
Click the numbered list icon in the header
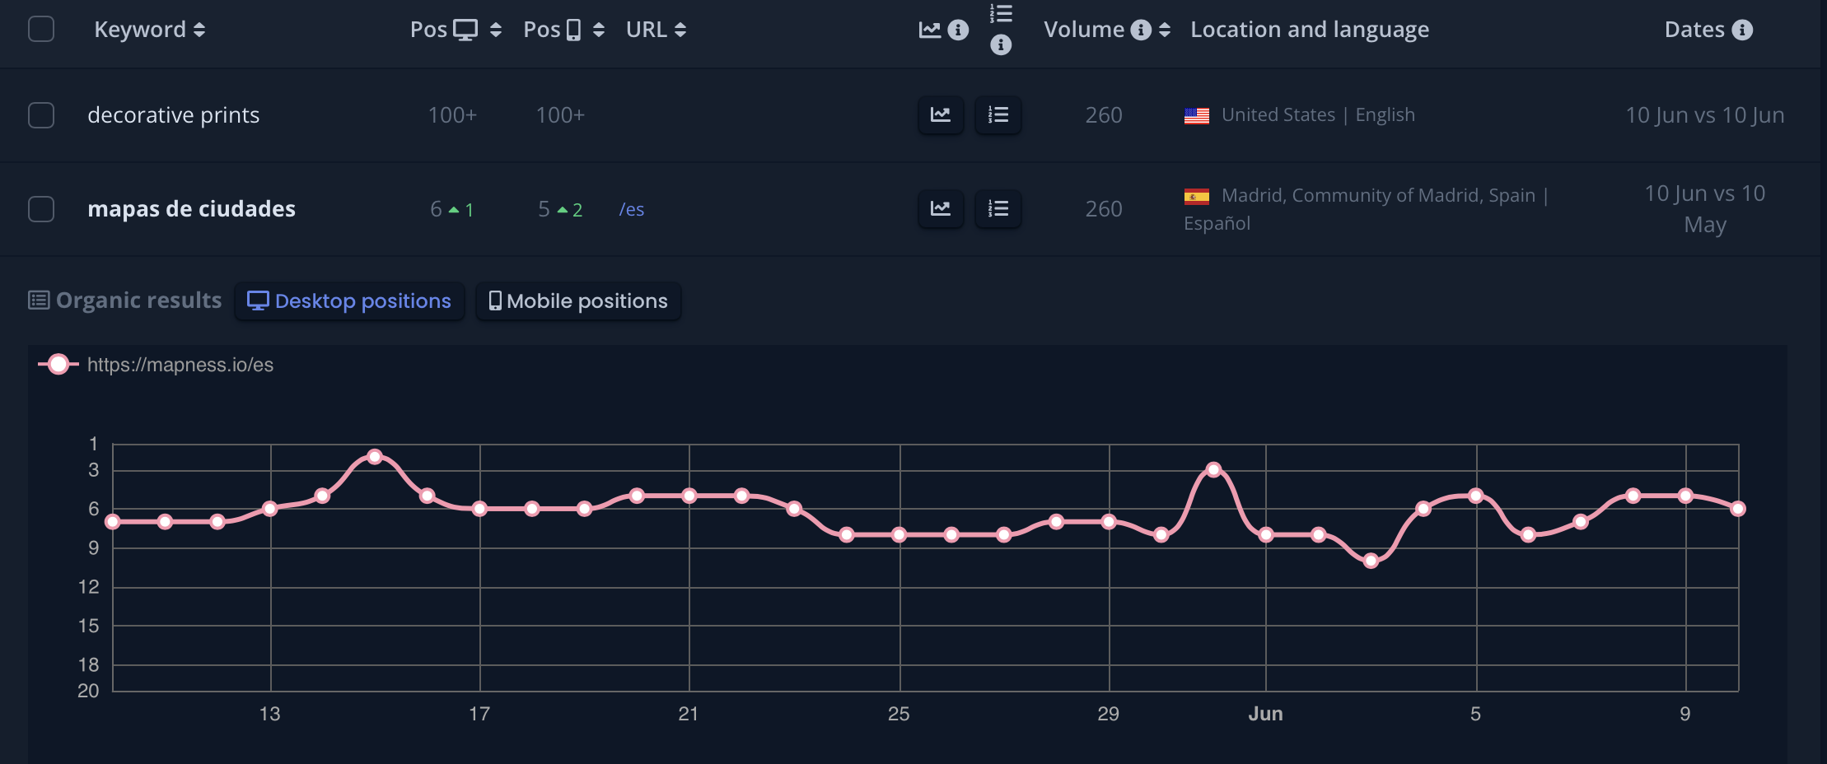[x=1001, y=13]
